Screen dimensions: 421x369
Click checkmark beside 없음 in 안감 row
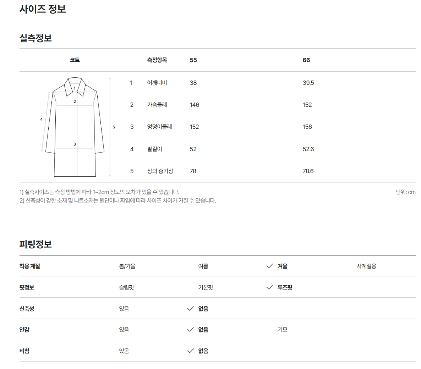click(190, 330)
